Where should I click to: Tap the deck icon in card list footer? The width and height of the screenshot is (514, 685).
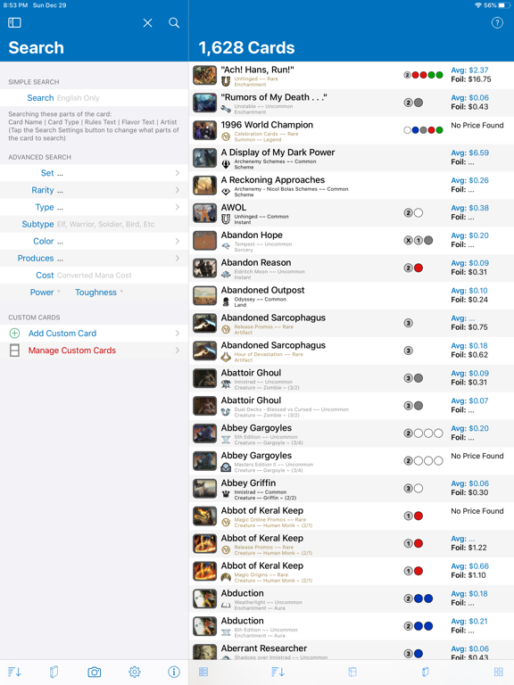[426, 672]
